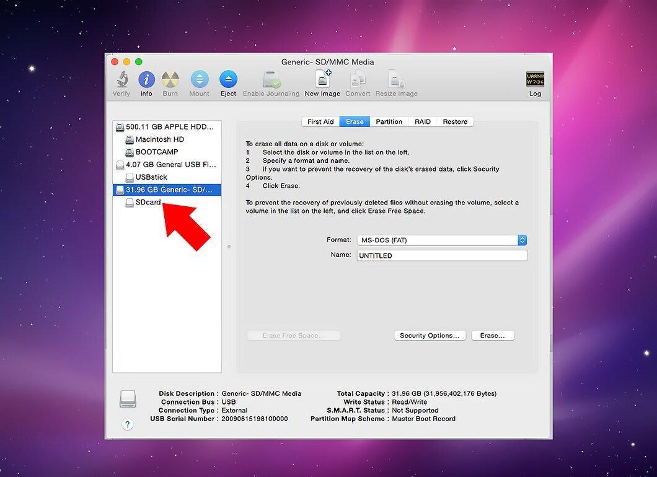This screenshot has height=477, width=657.
Task: Open the help question mark button
Action: [x=128, y=424]
